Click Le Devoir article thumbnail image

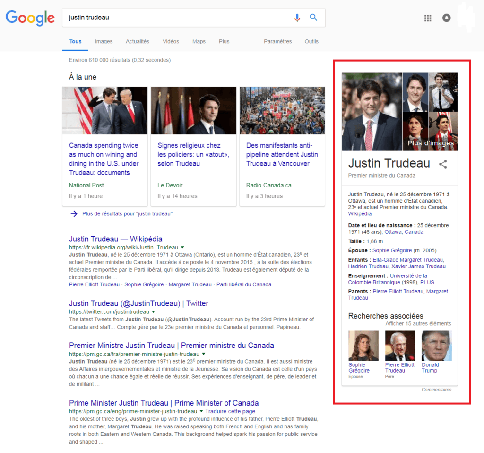[193, 110]
